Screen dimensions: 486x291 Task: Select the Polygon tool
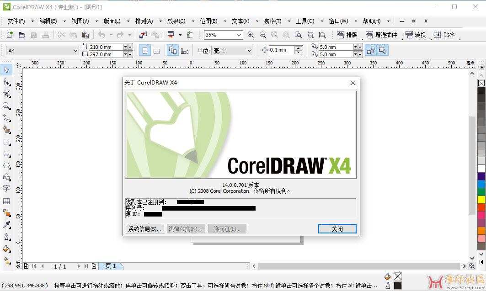click(6, 165)
